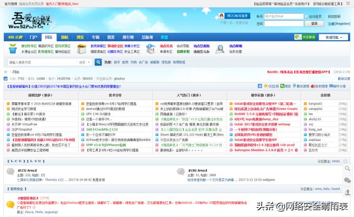354x217 pixels.
Task: Click the 注册[Register] link
Action: (x=339, y=24)
